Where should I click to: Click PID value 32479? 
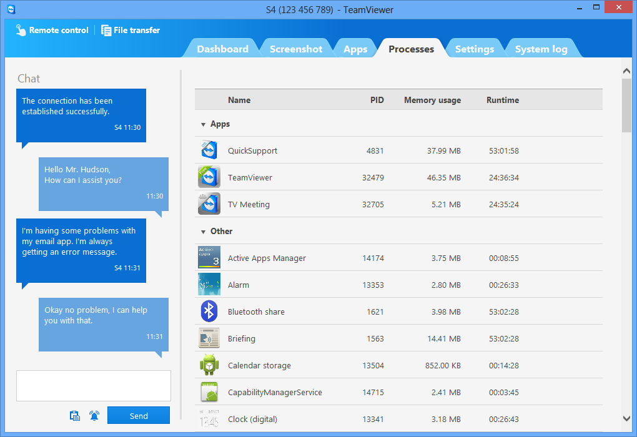[x=373, y=177]
